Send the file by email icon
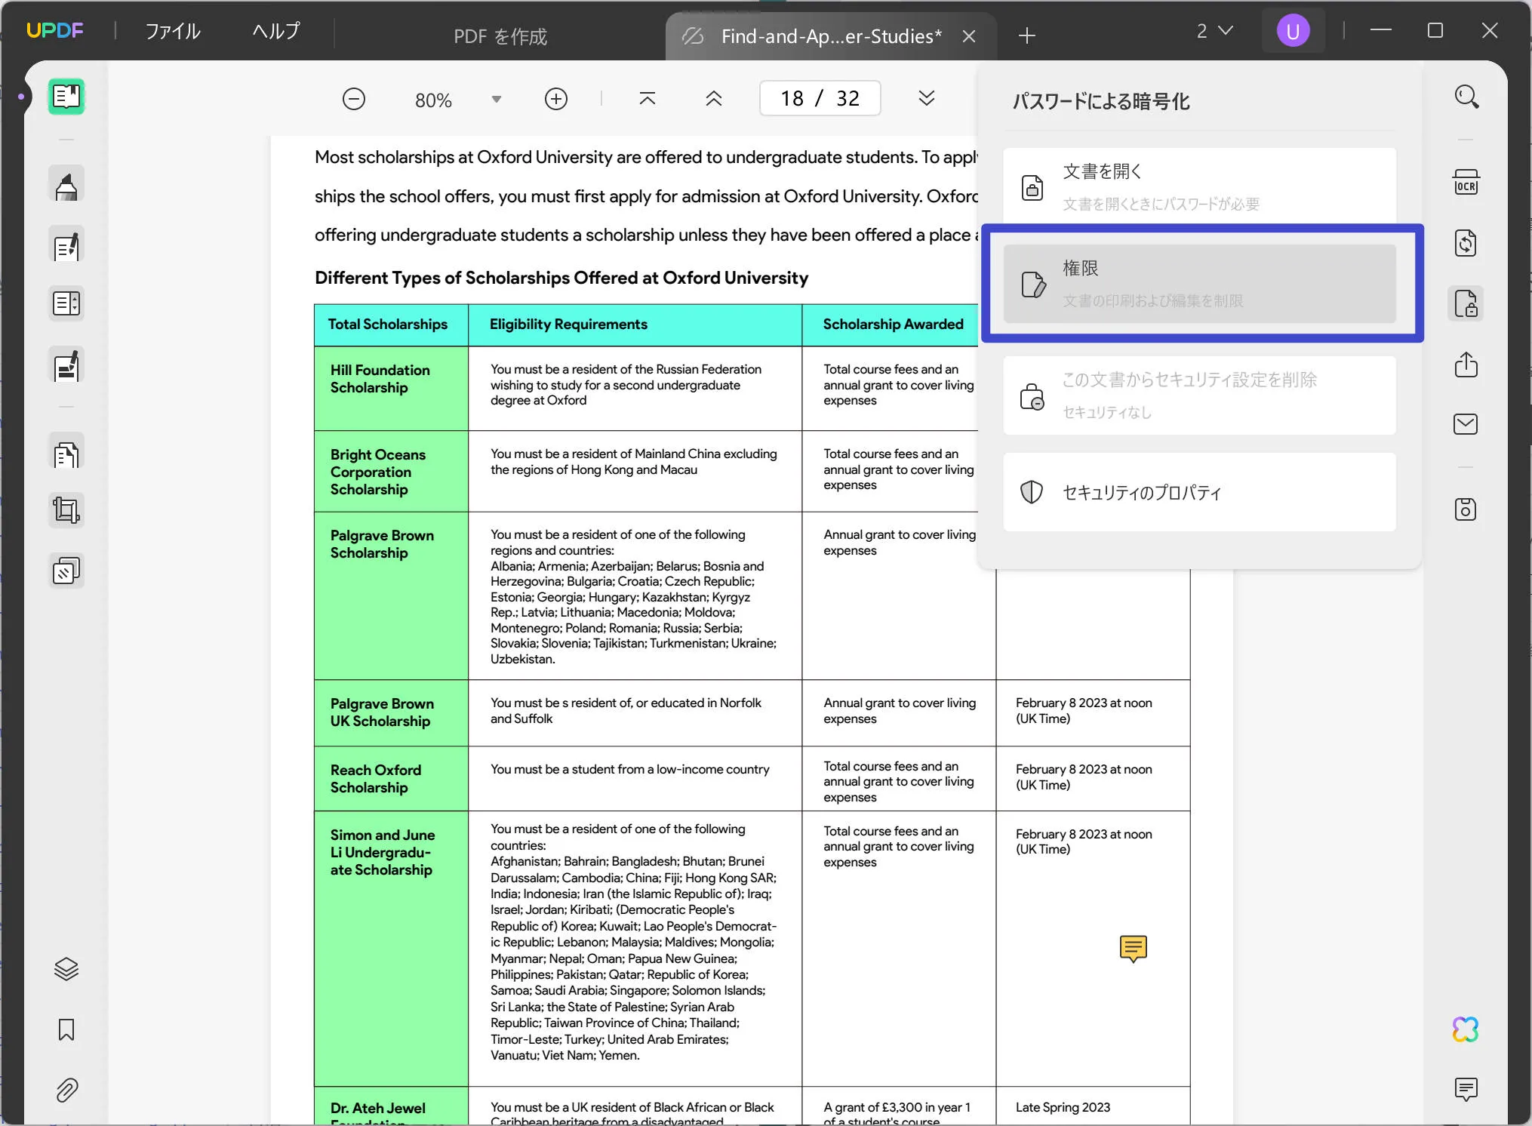 [1466, 424]
